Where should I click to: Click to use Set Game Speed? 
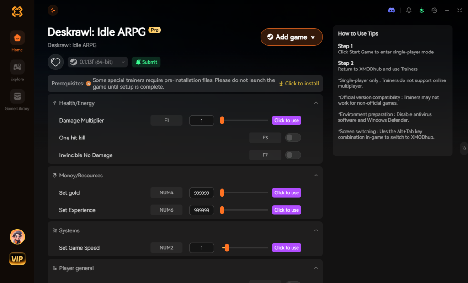pos(287,247)
